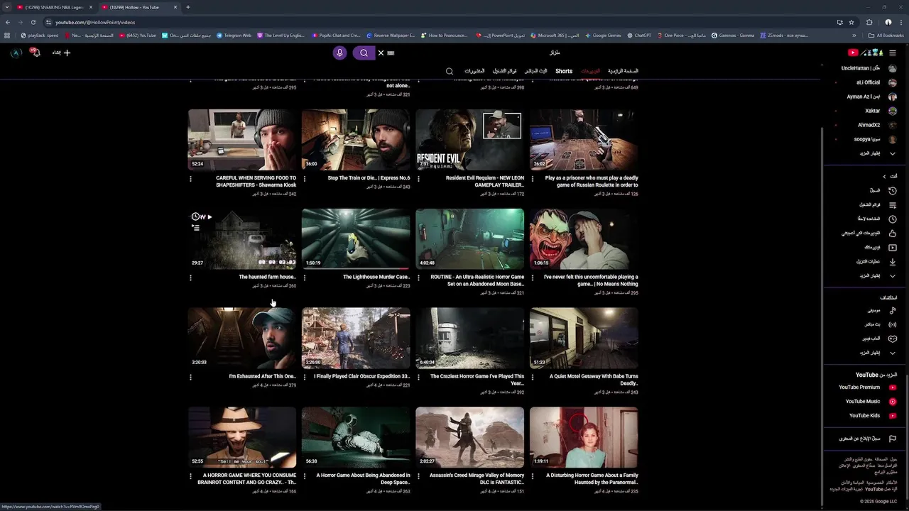Screen dimensions: 909x511
Task: Open Downloads in the sidebar
Action: [x=876, y=261]
